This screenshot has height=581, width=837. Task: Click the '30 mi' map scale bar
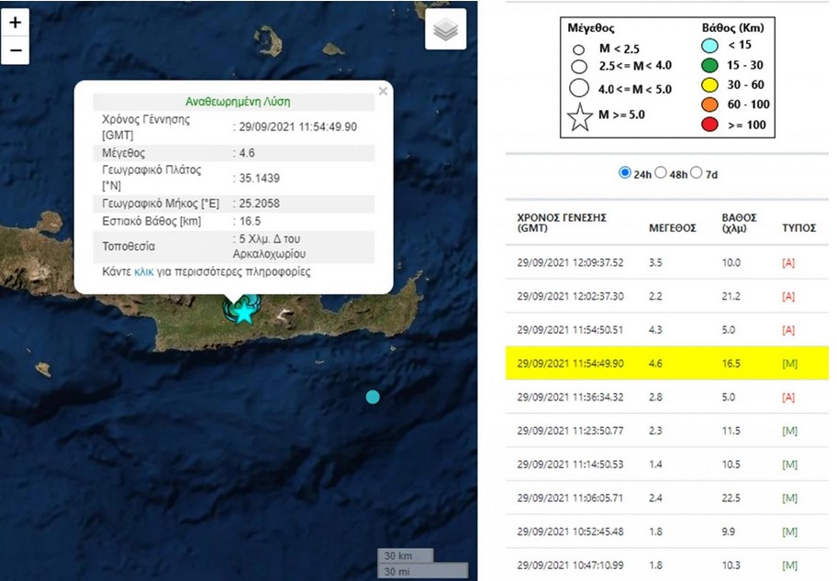coord(423,571)
